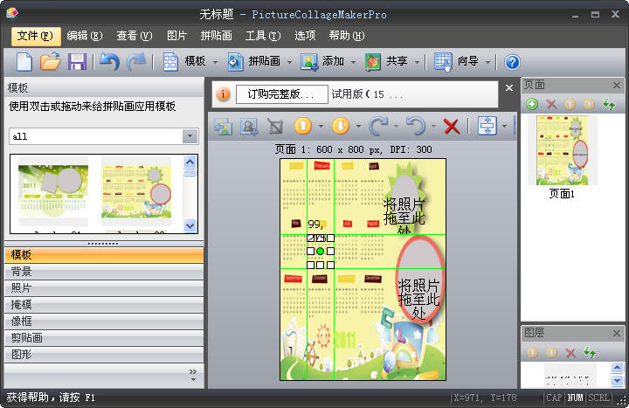The image size is (629, 408).
Task: Close the trial notification bar
Action: 509,88
